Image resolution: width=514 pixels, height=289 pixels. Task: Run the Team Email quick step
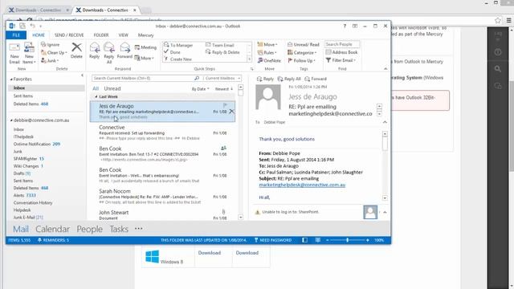tap(220, 45)
